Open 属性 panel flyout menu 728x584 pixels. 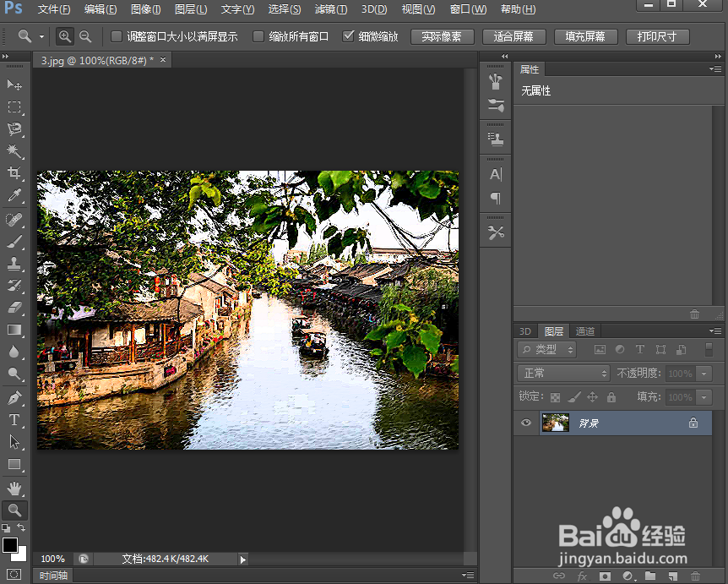pos(715,69)
